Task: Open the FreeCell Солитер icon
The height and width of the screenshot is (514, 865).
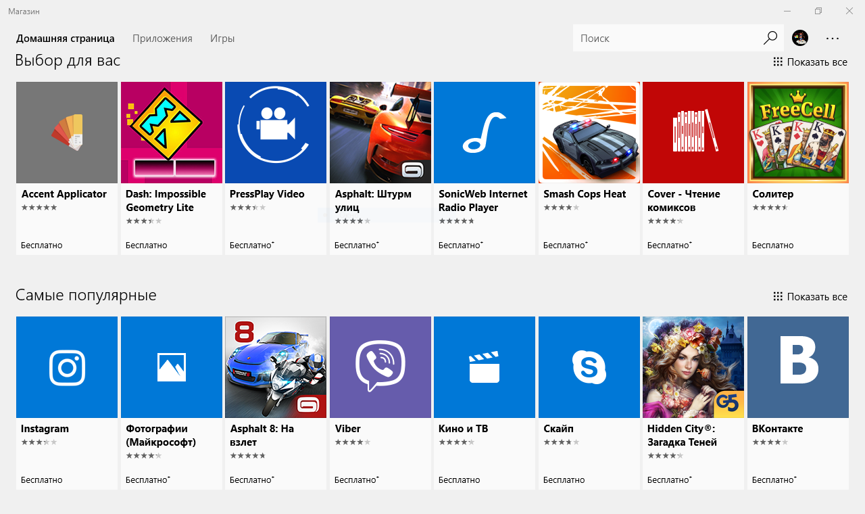Action: coord(798,133)
